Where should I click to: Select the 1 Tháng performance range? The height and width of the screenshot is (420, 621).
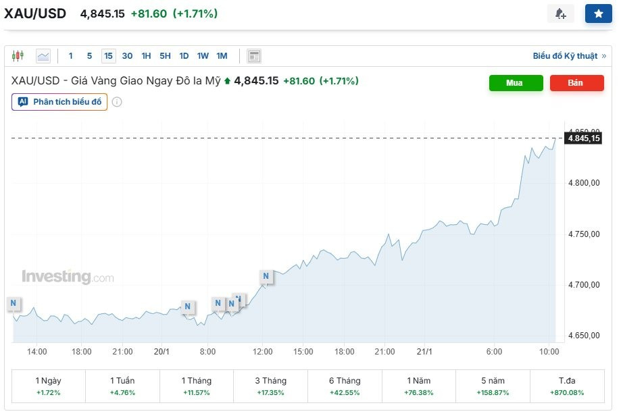(x=197, y=386)
